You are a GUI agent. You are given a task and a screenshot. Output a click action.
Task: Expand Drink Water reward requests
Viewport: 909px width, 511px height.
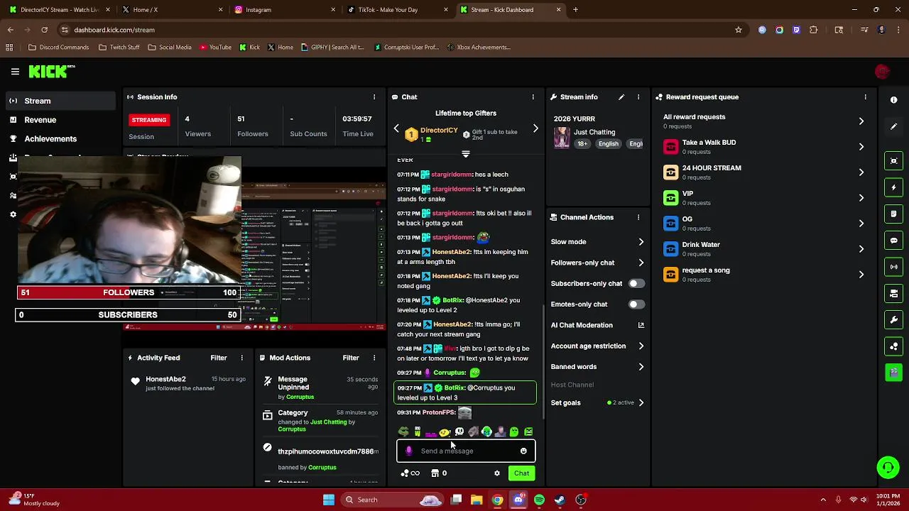(x=861, y=249)
